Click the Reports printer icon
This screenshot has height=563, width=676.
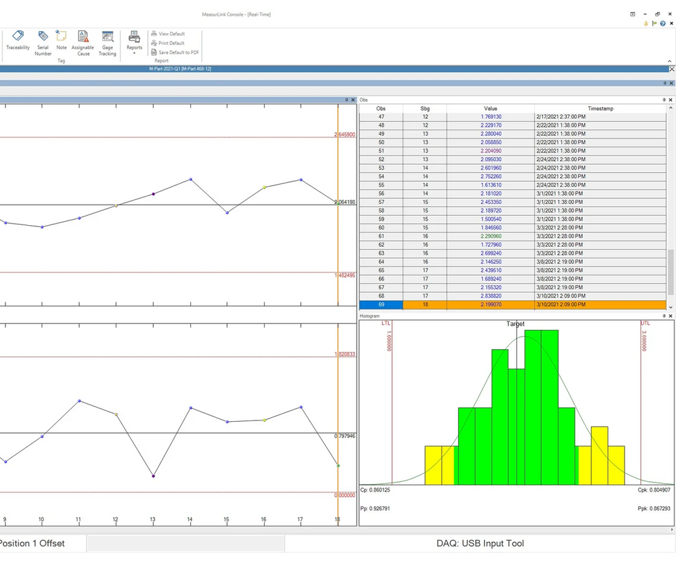point(134,38)
